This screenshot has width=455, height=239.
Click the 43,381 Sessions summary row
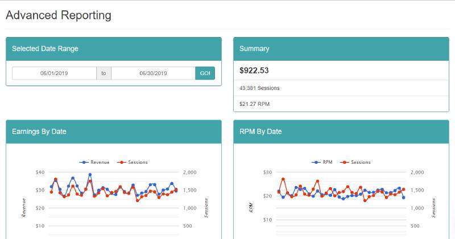click(341, 88)
